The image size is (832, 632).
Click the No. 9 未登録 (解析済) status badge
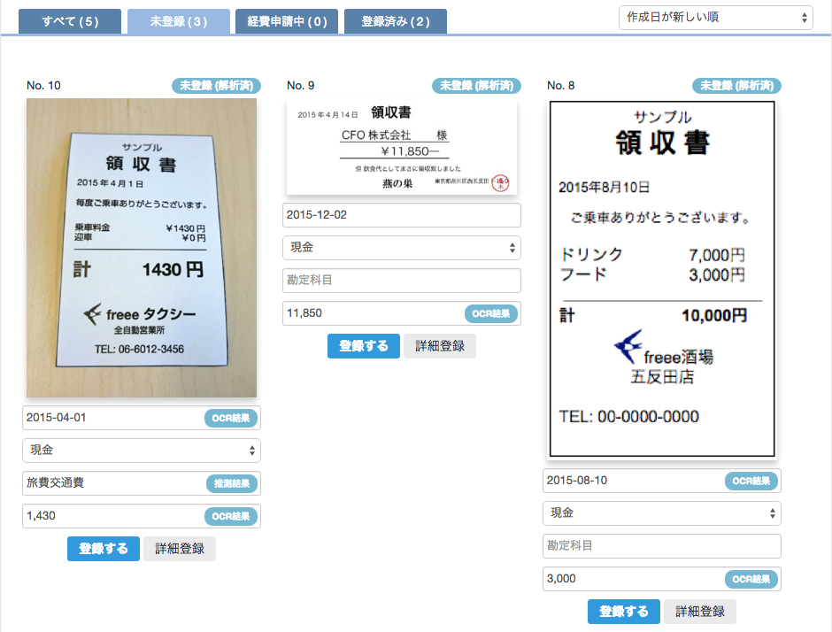pos(476,86)
